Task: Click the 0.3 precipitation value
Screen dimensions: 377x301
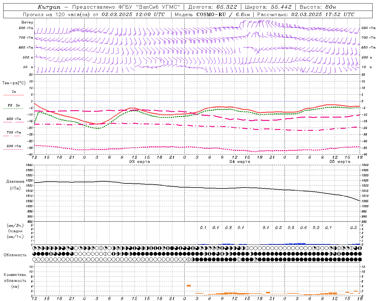Action: click(228, 228)
